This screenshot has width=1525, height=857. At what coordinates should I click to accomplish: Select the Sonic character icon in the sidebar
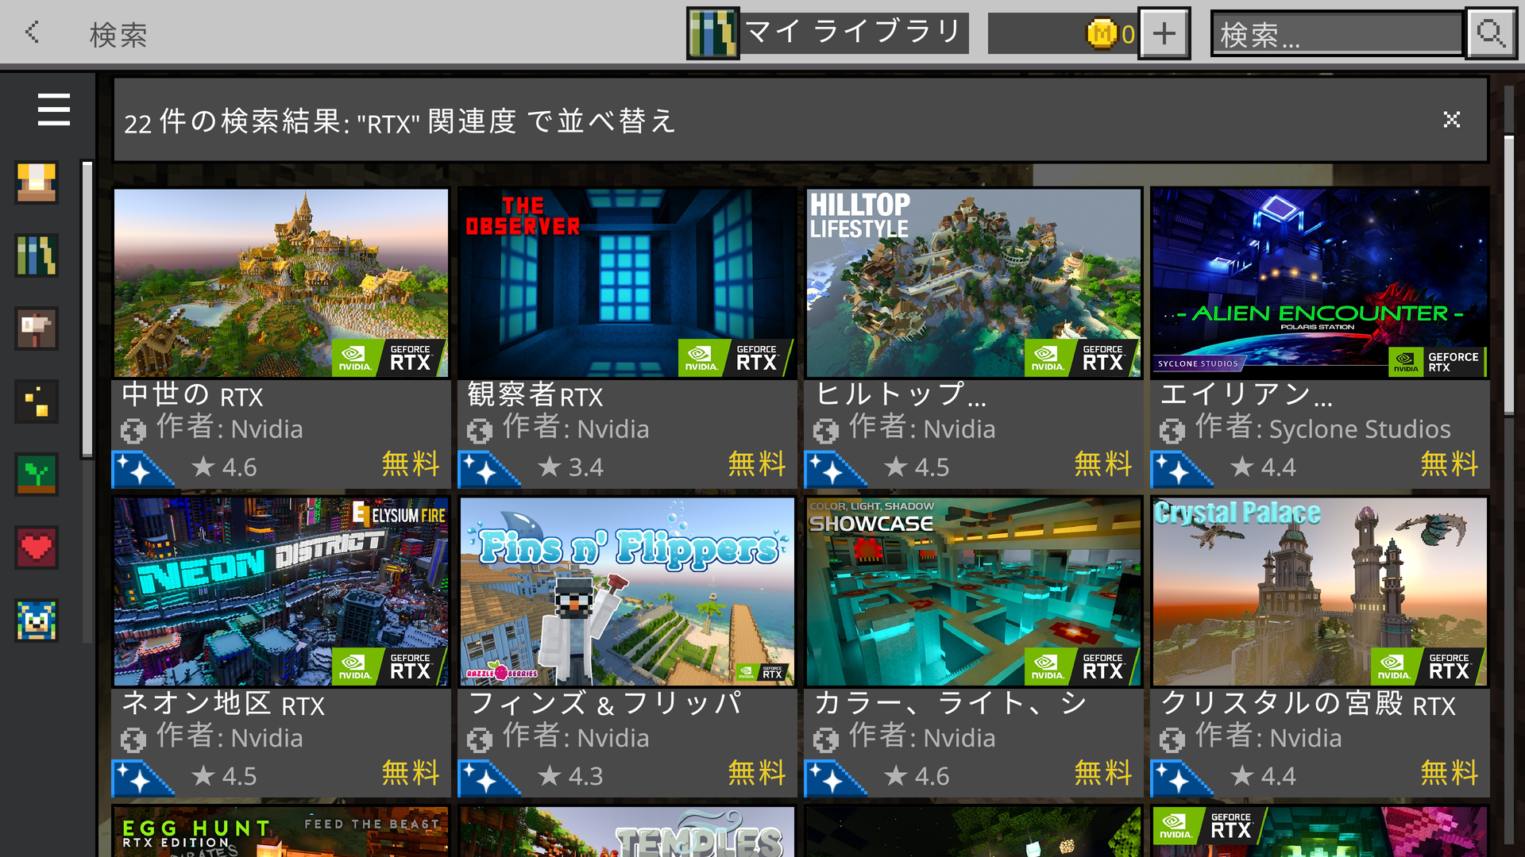click(37, 621)
